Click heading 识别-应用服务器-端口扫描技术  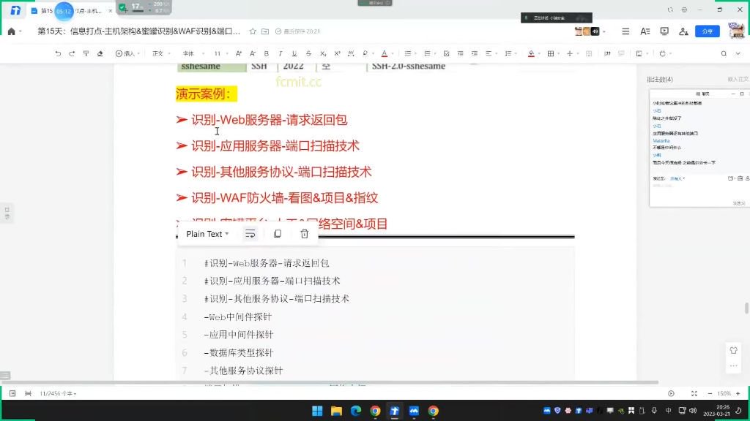[275, 146]
